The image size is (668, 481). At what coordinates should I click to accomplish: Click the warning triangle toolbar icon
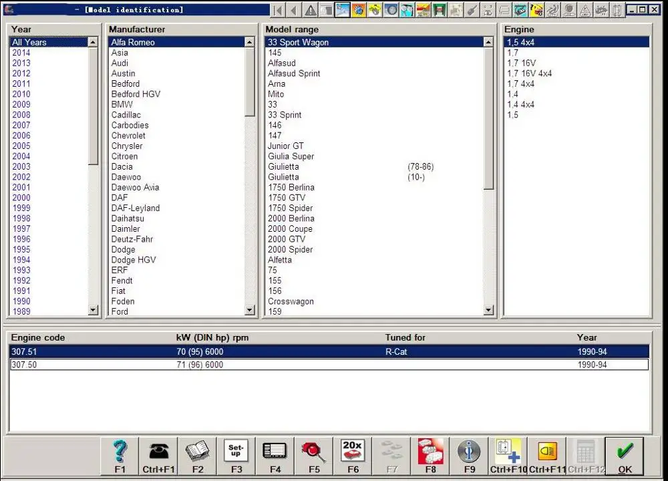[x=311, y=10]
